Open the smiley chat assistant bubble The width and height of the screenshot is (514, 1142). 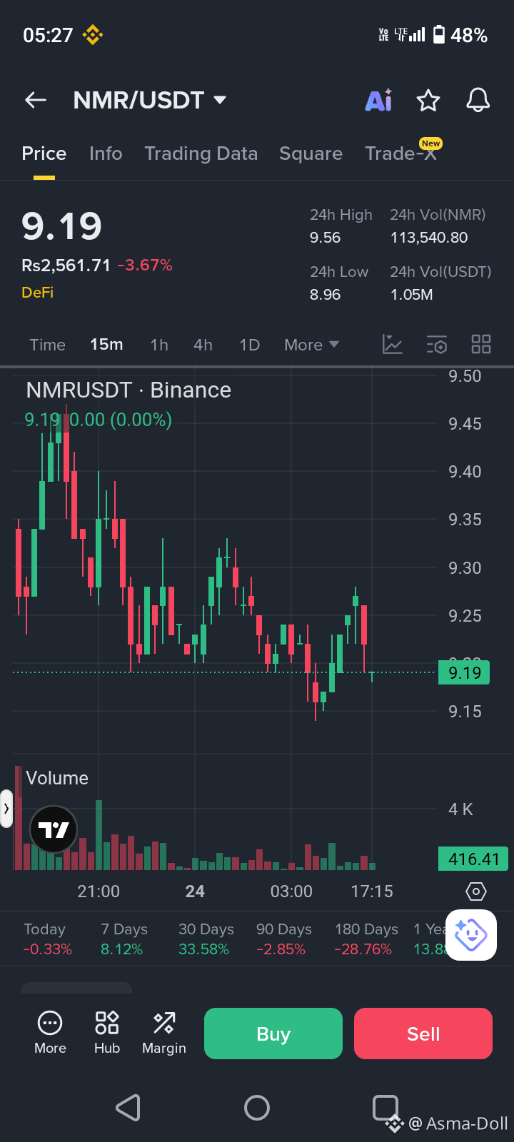pos(471,935)
